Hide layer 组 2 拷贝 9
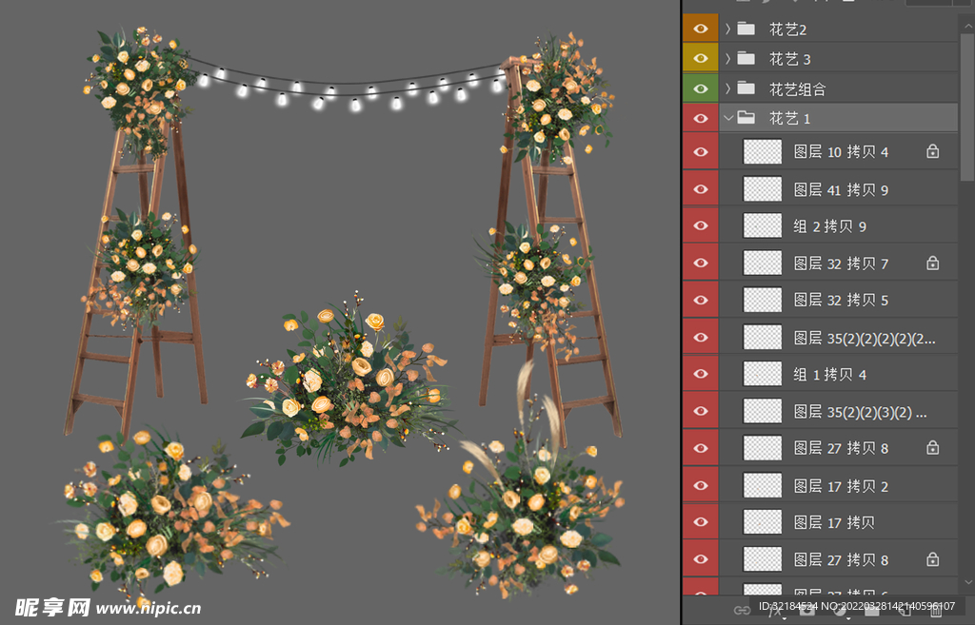Screen dimensions: 975x625 (700, 225)
